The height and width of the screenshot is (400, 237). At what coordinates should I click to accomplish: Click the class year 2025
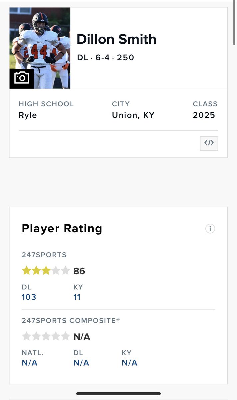[204, 115]
